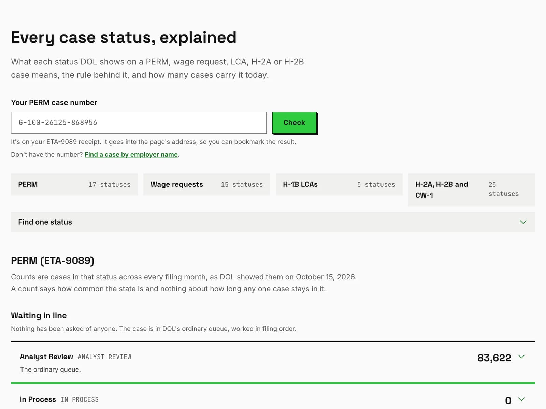Open the Analyst Review status row
546x409 pixels.
[273, 362]
